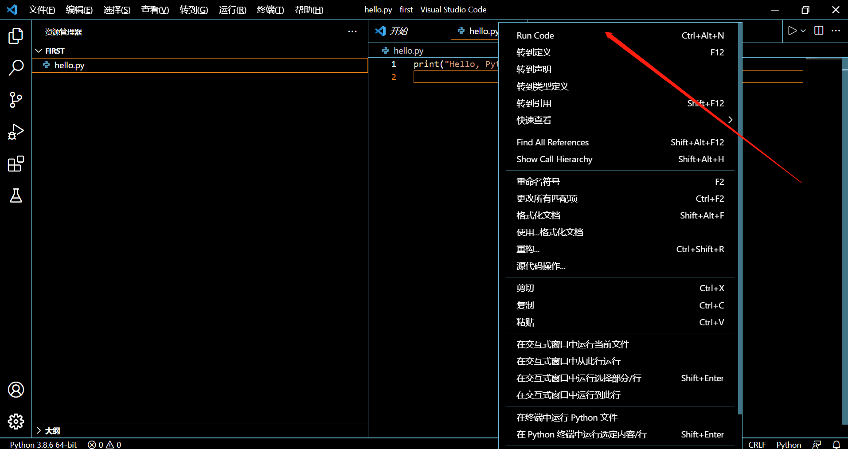Open the 编辑(E) menu
The height and width of the screenshot is (449, 848).
point(79,10)
